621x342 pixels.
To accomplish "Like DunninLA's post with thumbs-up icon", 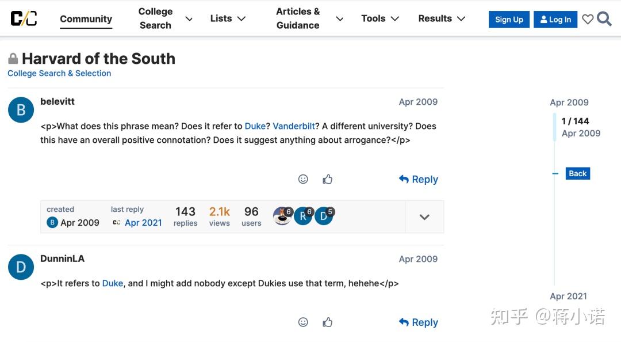I will point(328,322).
